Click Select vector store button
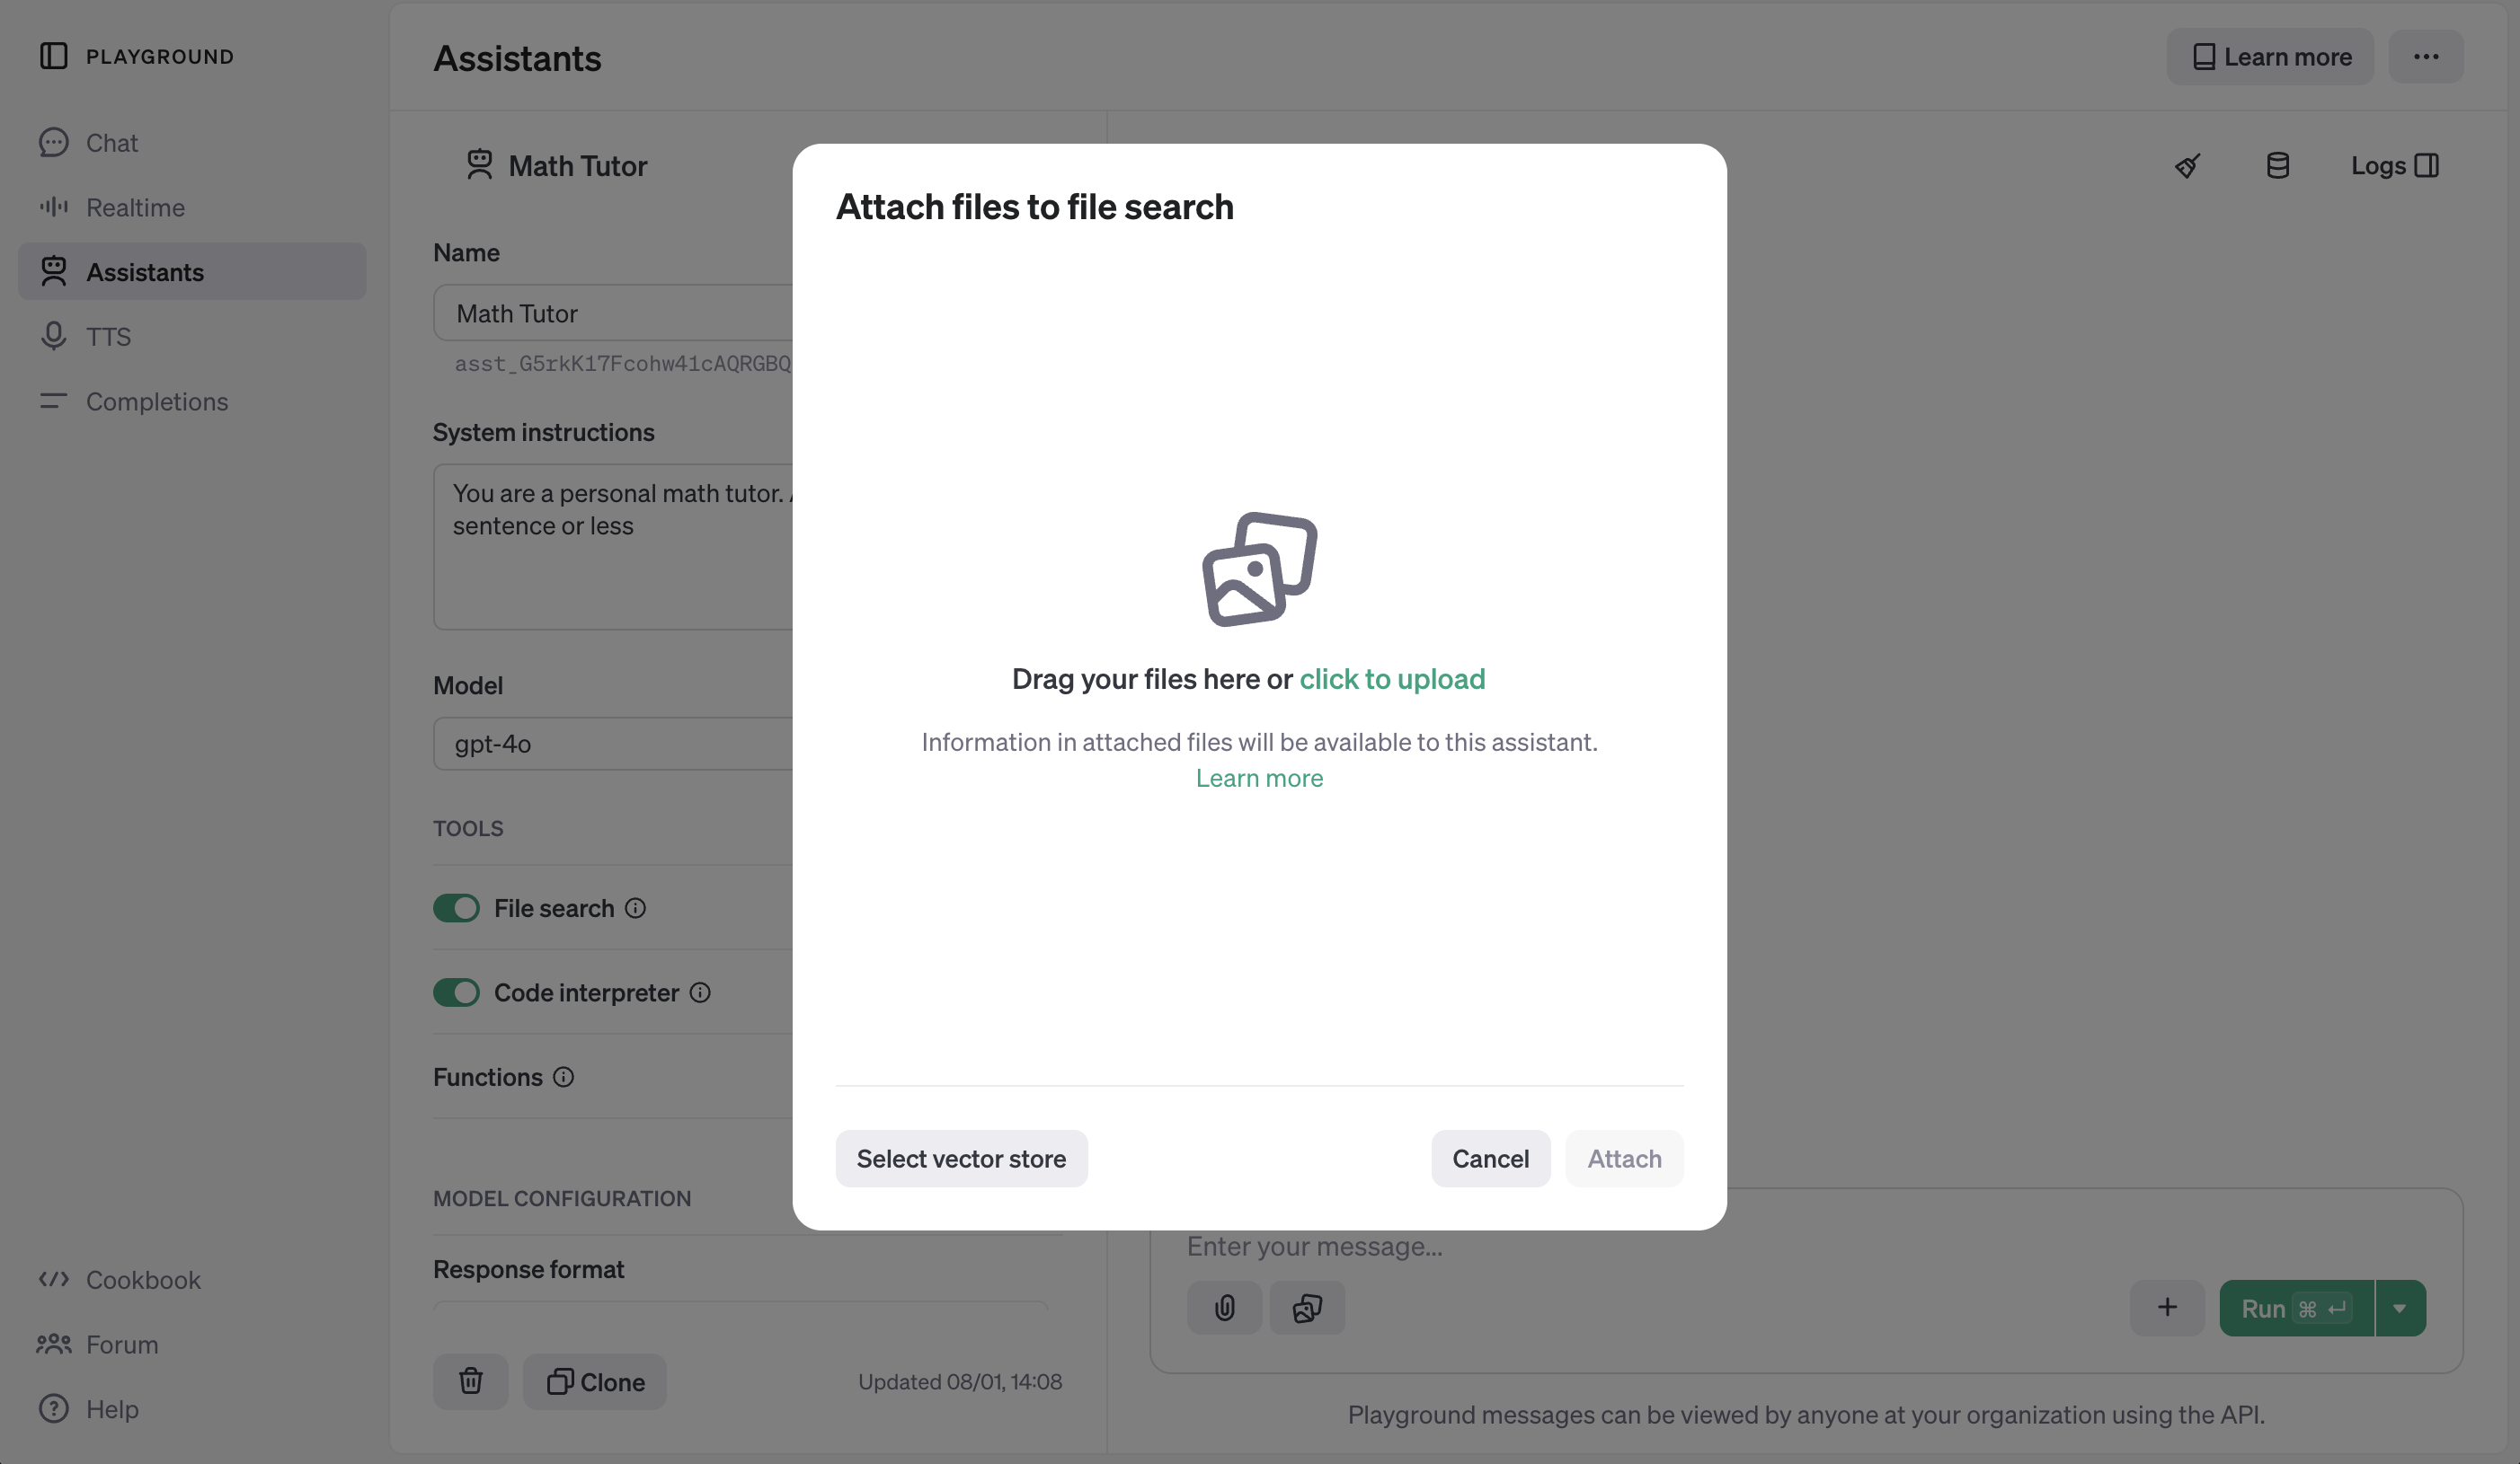This screenshot has height=1464, width=2520. point(961,1160)
